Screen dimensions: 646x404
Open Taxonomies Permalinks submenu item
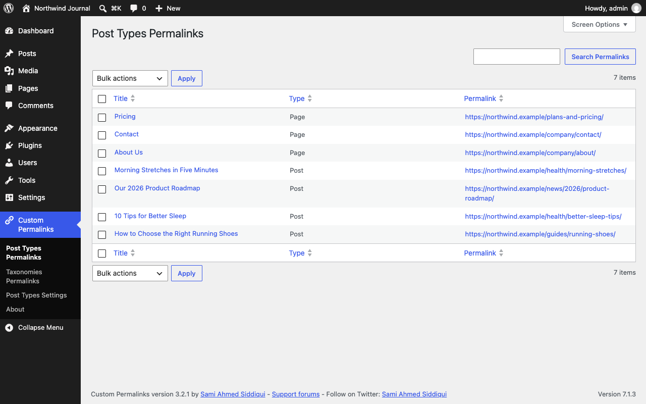pyautogui.click(x=40, y=276)
